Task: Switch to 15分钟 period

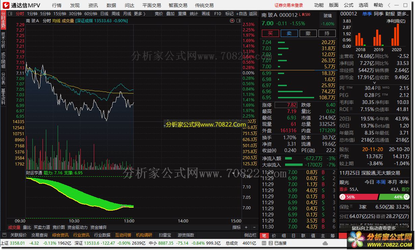Action: tap(60, 14)
